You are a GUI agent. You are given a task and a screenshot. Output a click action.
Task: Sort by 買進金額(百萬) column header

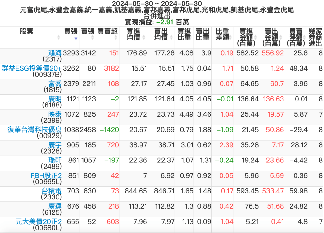click(x=246, y=37)
